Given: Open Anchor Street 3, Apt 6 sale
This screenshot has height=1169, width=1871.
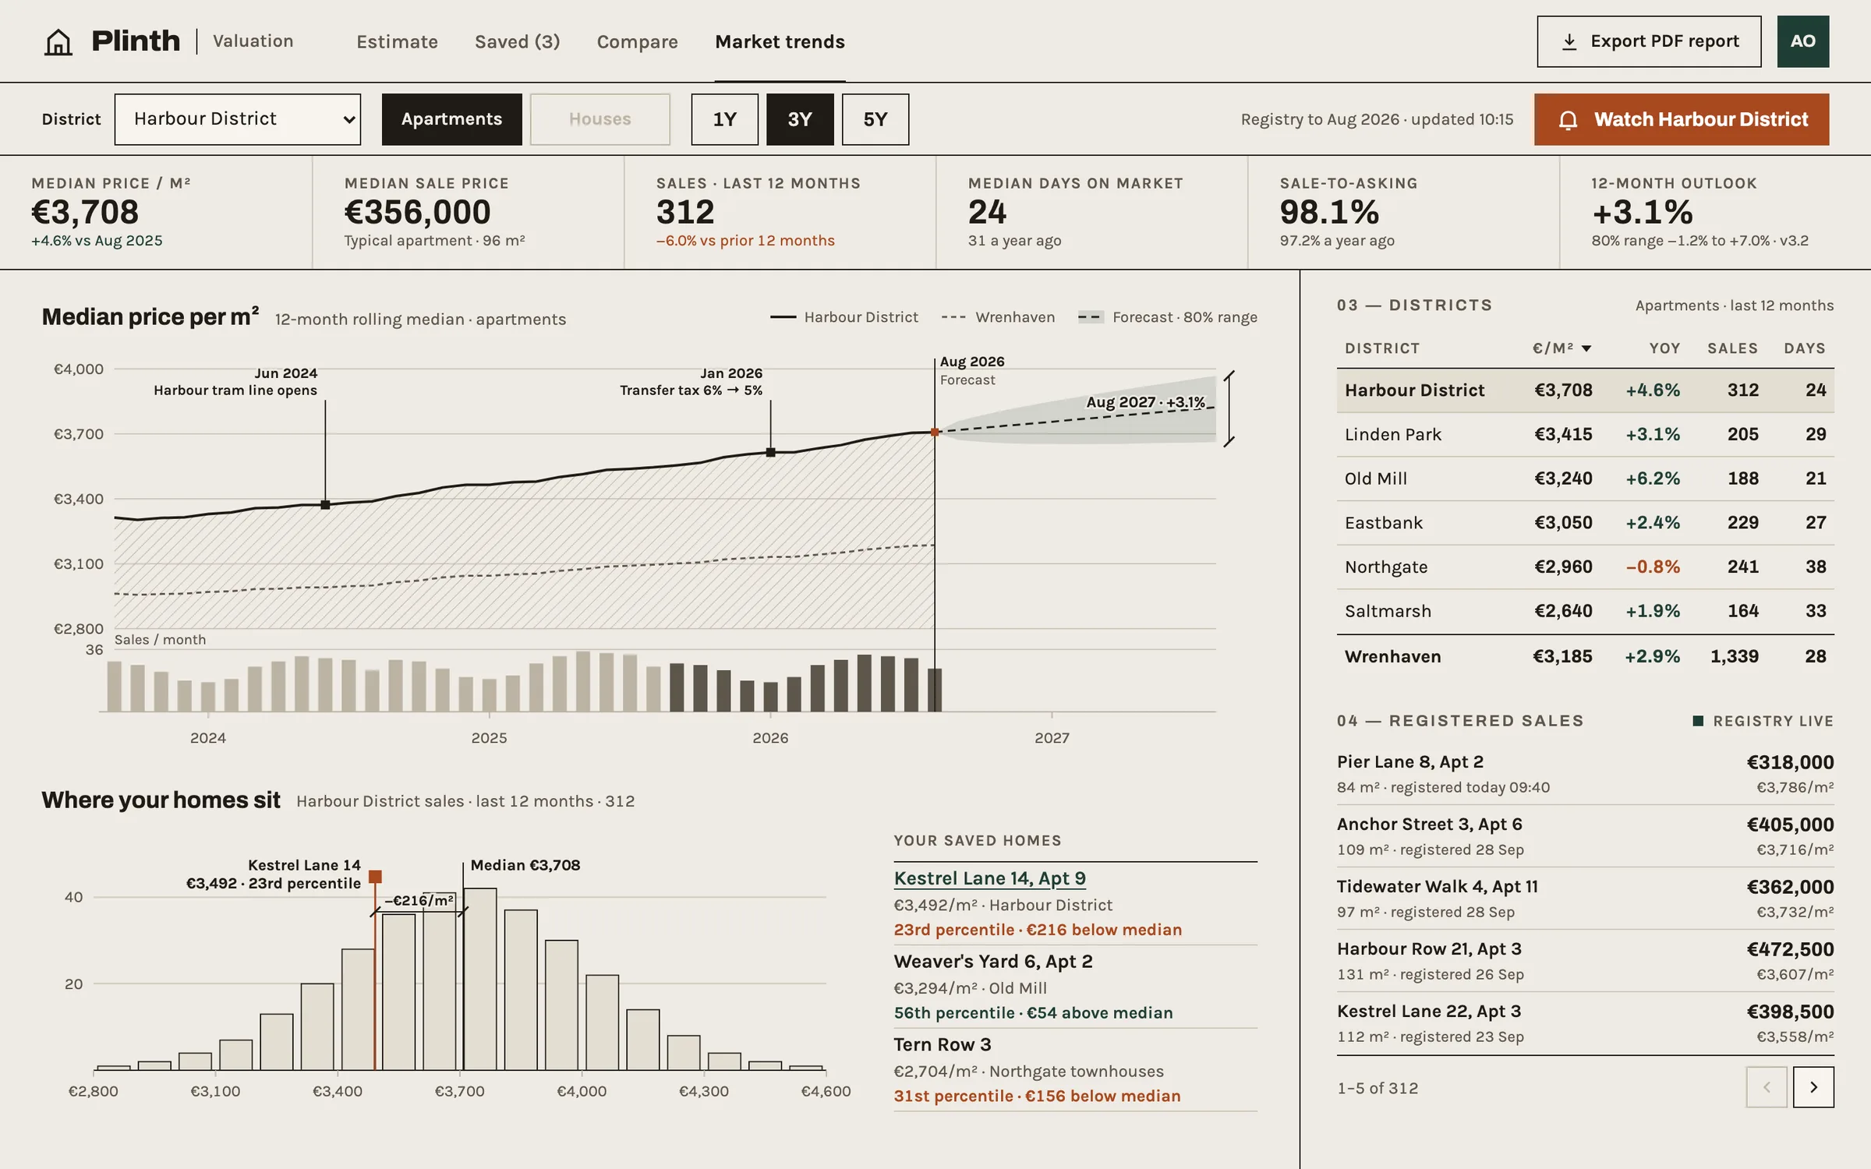Looking at the screenshot, I should [x=1585, y=836].
